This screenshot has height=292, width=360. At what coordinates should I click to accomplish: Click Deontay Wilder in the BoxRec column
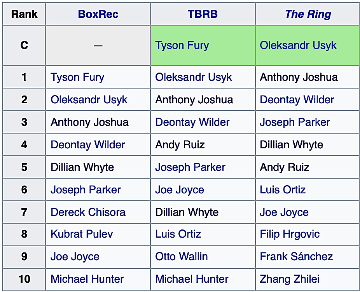click(88, 145)
